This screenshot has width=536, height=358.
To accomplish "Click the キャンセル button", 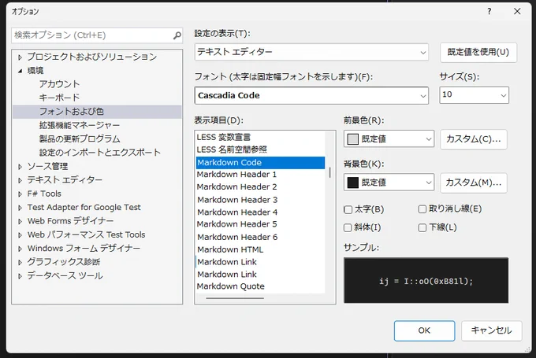I will pos(491,330).
